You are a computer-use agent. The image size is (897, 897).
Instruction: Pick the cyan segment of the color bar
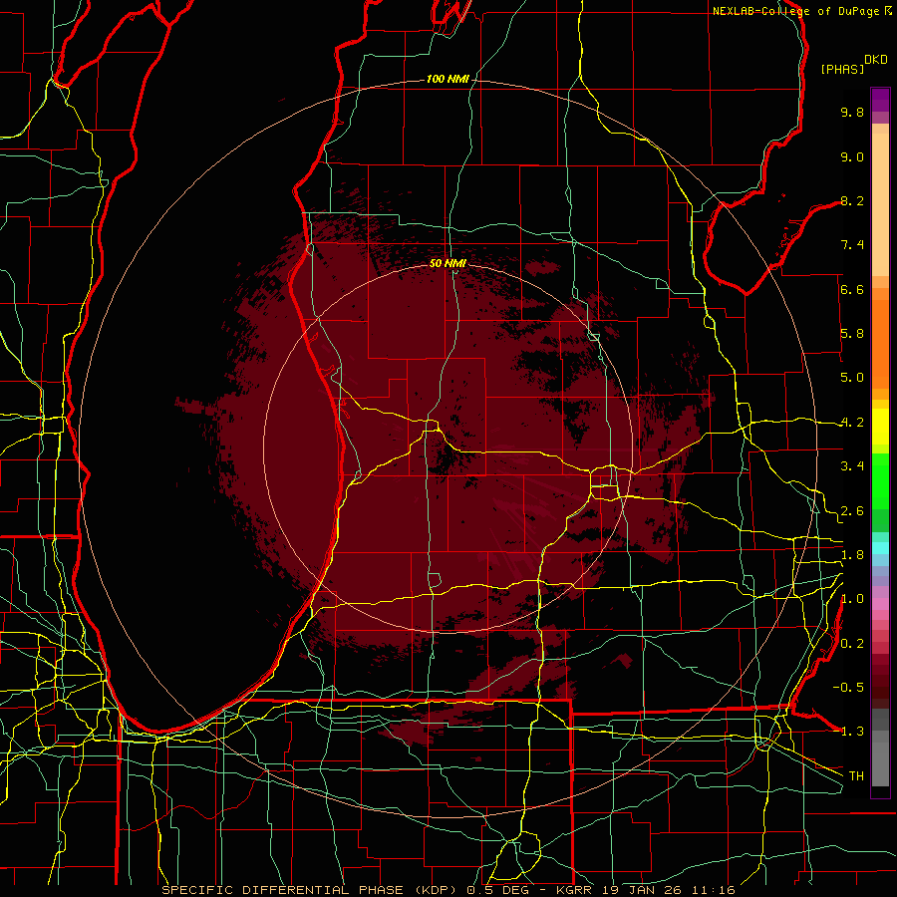[x=880, y=548]
